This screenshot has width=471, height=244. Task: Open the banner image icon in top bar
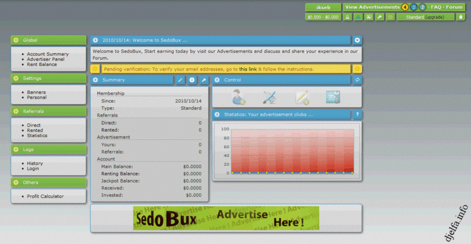click(369, 17)
